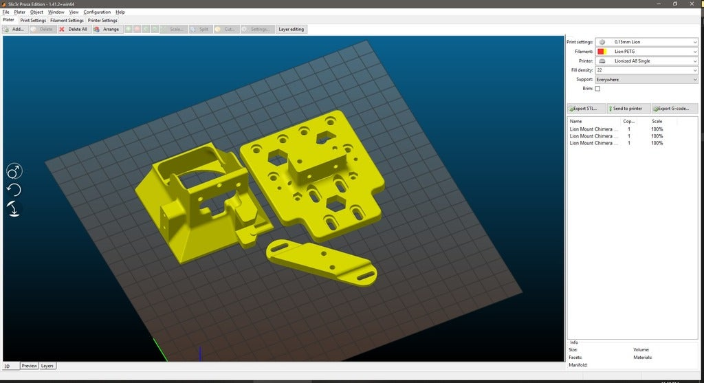Switch to the Printer Settings tab
The image size is (704, 383).
(102, 20)
